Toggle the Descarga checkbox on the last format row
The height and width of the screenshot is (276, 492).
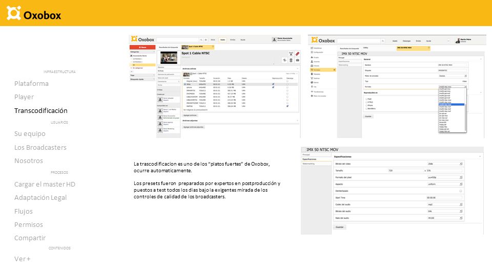(288, 106)
